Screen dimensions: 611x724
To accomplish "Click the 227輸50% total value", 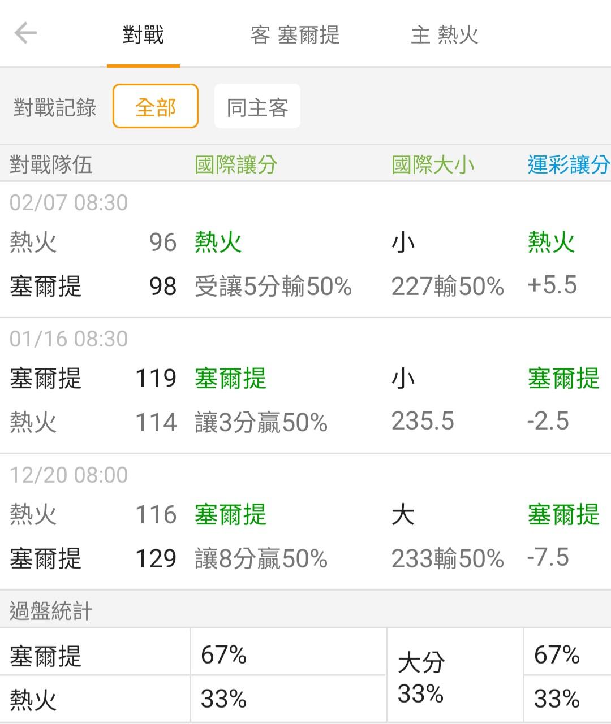I will (x=448, y=287).
